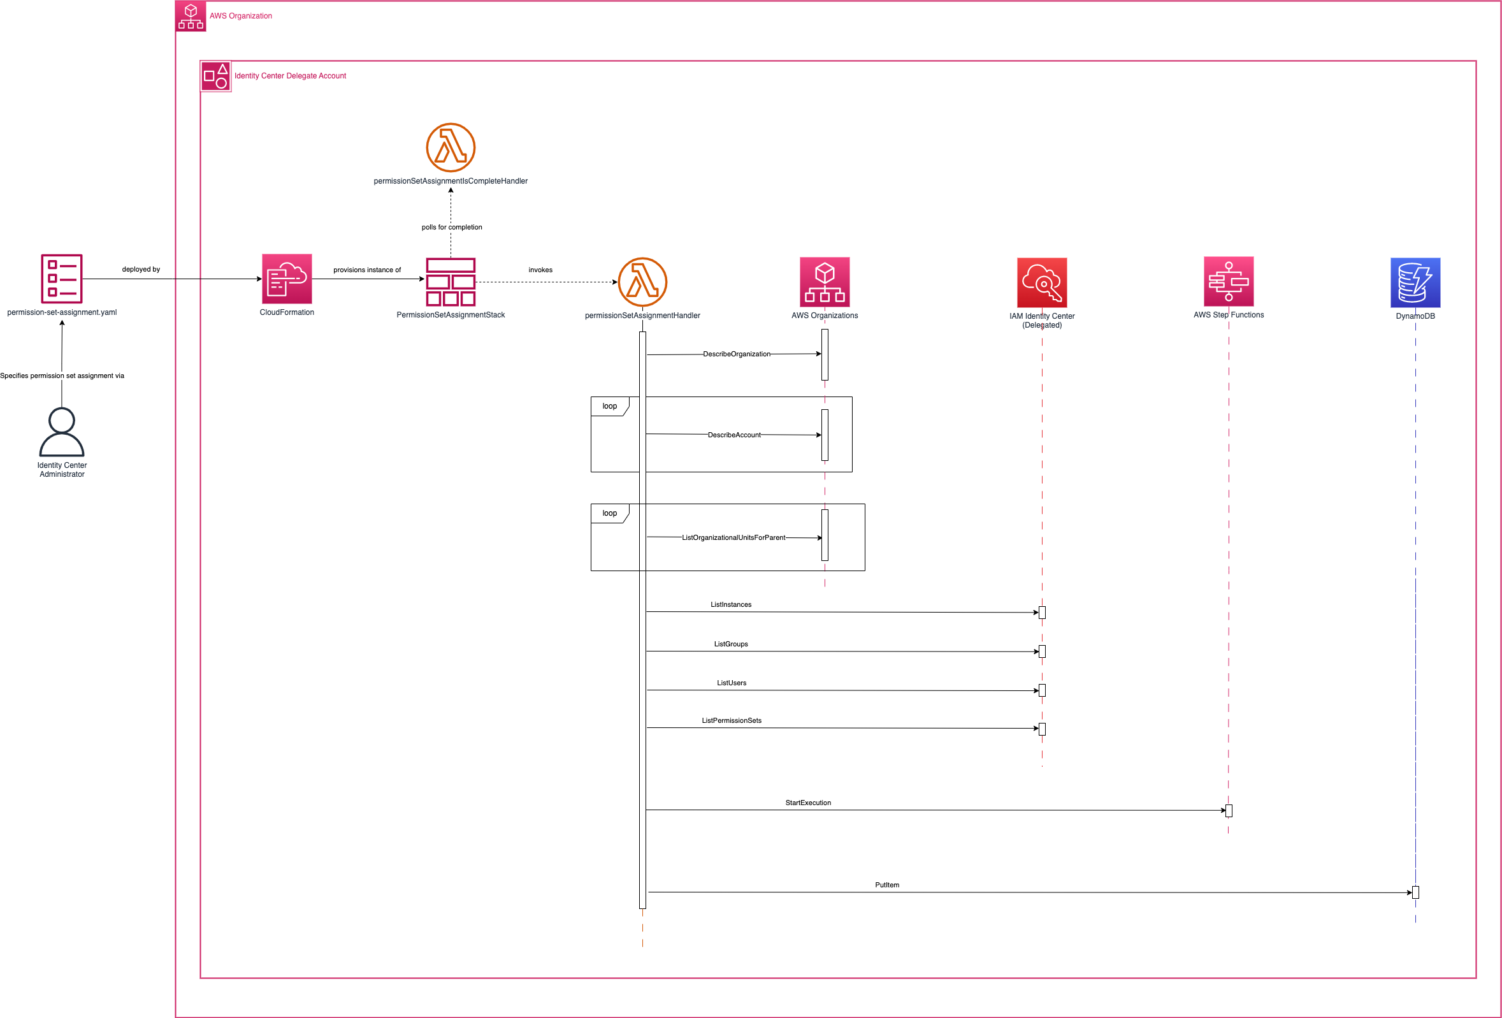Select the ListOrganizationalUnitsForParent loop frame label
Screen dimensions: 1502x1018
tap(609, 513)
